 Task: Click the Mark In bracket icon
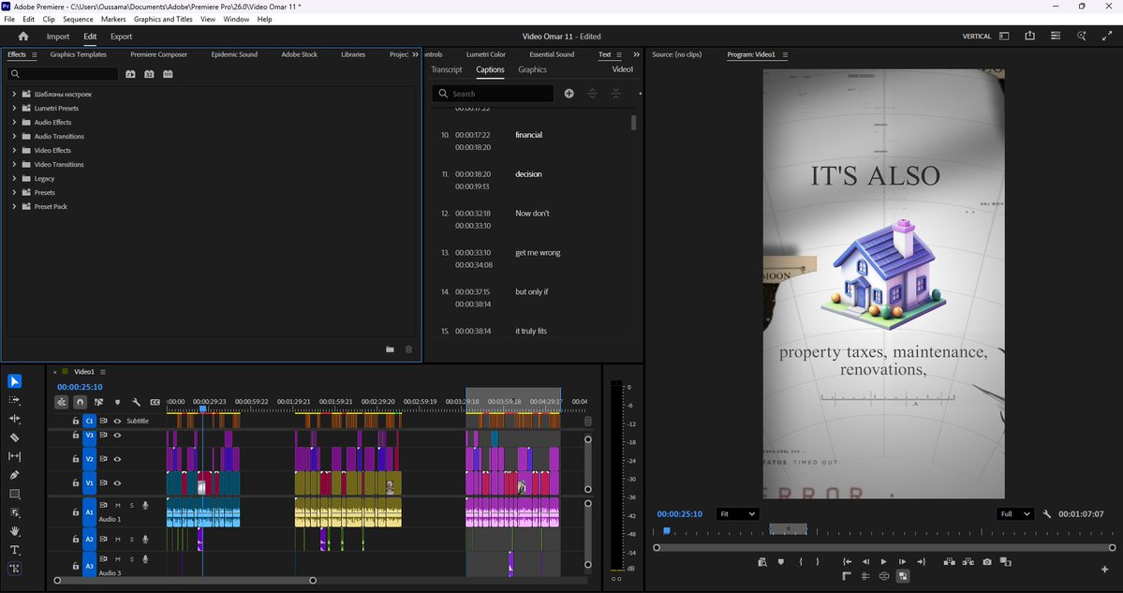click(x=801, y=561)
